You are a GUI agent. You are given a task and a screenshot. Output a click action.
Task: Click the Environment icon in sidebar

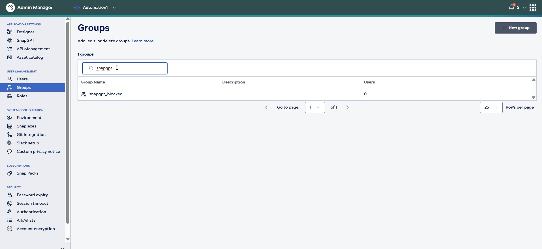pos(10,118)
